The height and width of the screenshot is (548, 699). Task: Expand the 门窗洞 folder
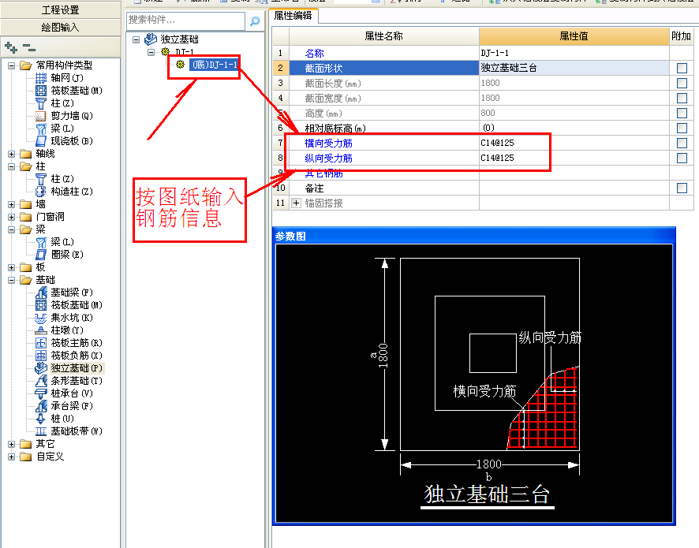[12, 217]
